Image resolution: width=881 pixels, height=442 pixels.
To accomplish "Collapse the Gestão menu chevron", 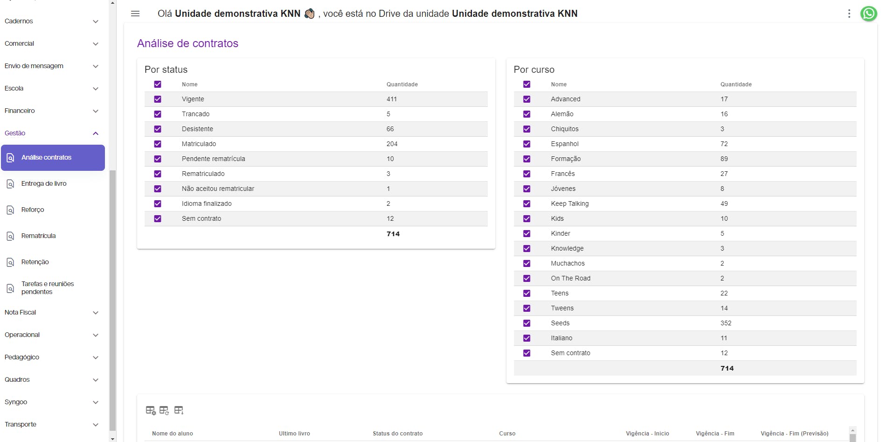I will pos(96,133).
